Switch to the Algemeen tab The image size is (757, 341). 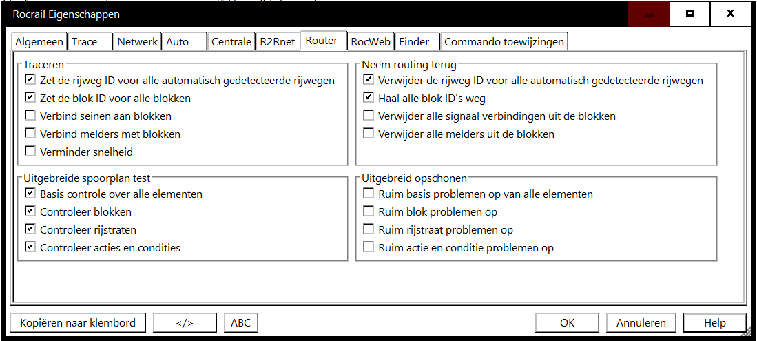pos(40,42)
